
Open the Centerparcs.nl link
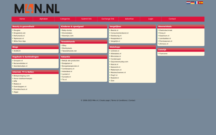point(68,69)
